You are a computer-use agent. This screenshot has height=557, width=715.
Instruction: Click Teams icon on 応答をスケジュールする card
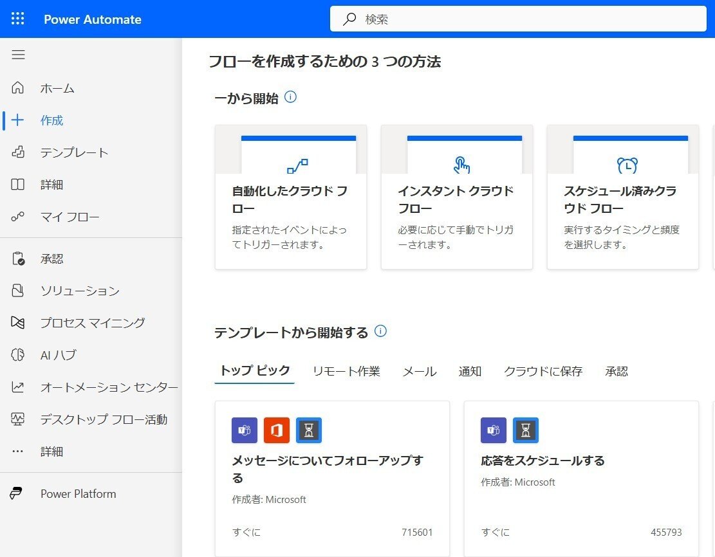point(494,430)
